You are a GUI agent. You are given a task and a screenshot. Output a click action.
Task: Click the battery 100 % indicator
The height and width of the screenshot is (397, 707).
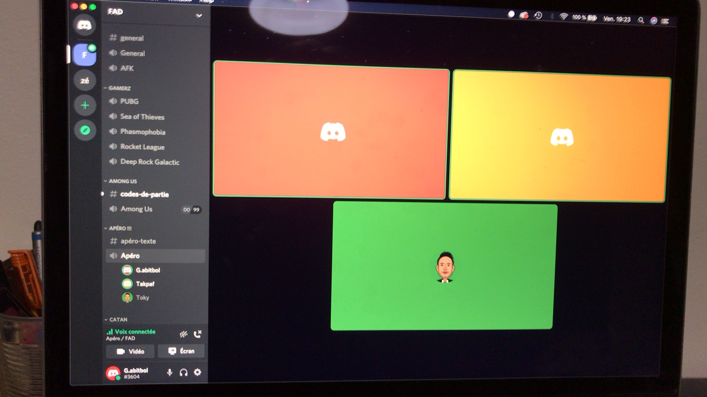pos(584,18)
